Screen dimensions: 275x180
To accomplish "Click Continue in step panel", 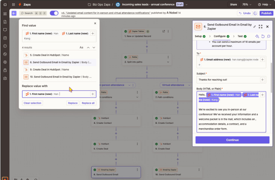I will (232, 140).
